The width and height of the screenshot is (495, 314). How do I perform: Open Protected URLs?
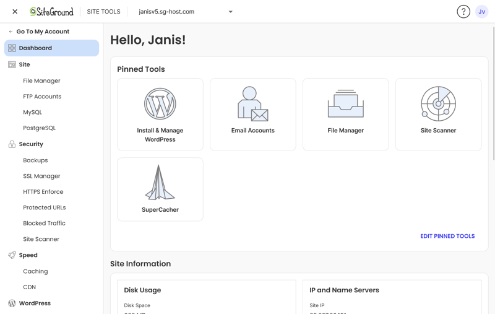[45, 207]
